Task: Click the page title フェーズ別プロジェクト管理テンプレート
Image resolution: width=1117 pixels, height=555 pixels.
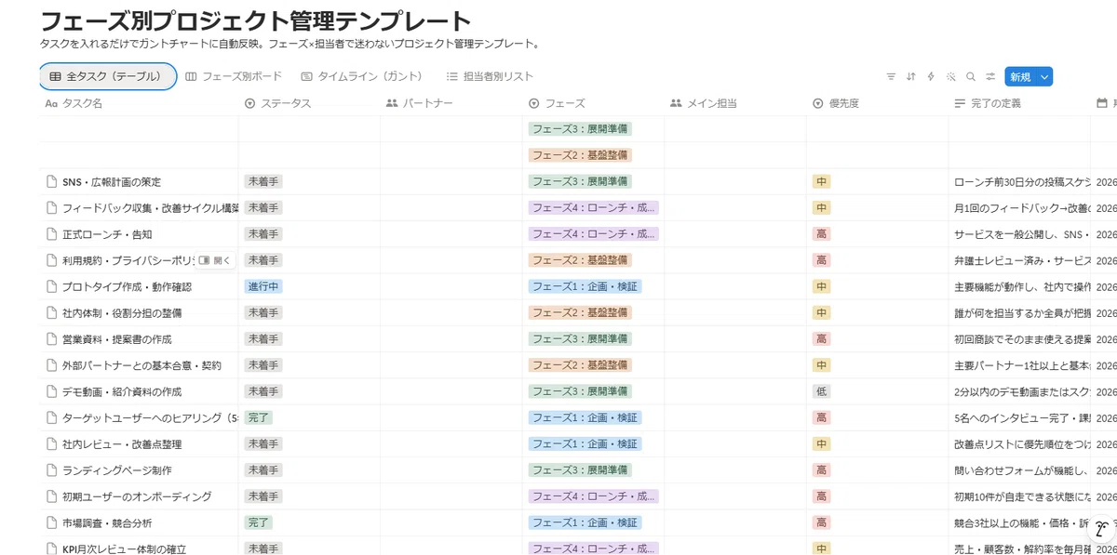Action: (x=256, y=20)
